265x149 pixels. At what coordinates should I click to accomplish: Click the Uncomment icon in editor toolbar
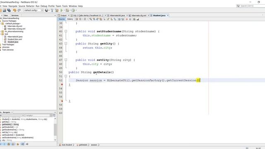(137, 19)
